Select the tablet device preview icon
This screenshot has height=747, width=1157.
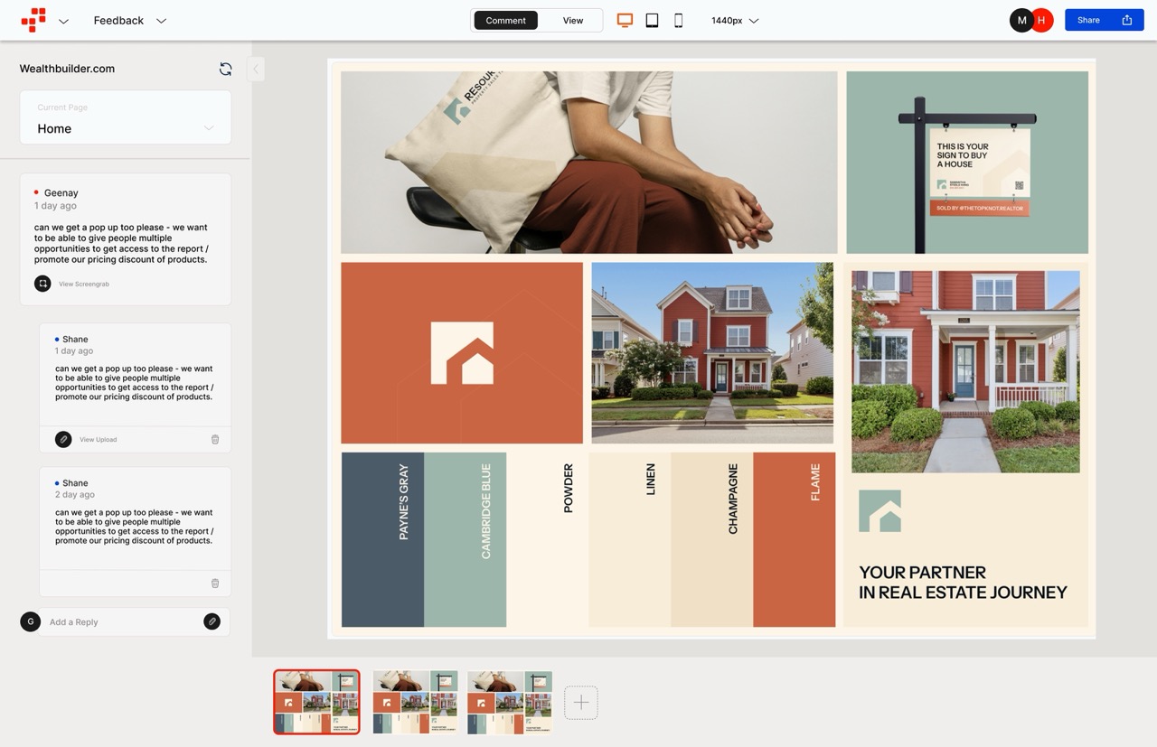pyautogui.click(x=652, y=20)
